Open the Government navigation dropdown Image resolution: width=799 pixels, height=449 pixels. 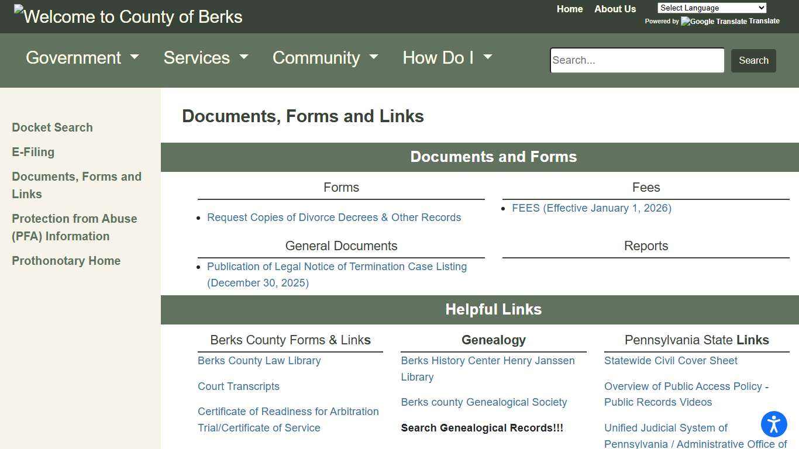[82, 57]
